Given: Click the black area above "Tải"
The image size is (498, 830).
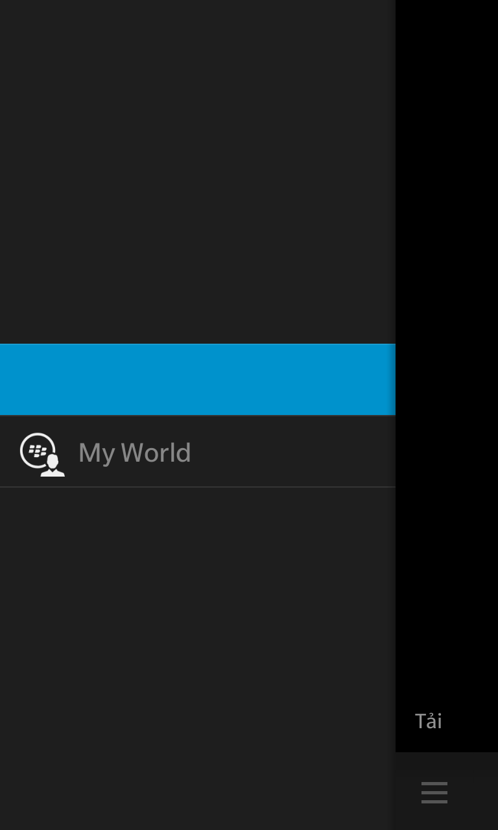Looking at the screenshot, I should 447,350.
